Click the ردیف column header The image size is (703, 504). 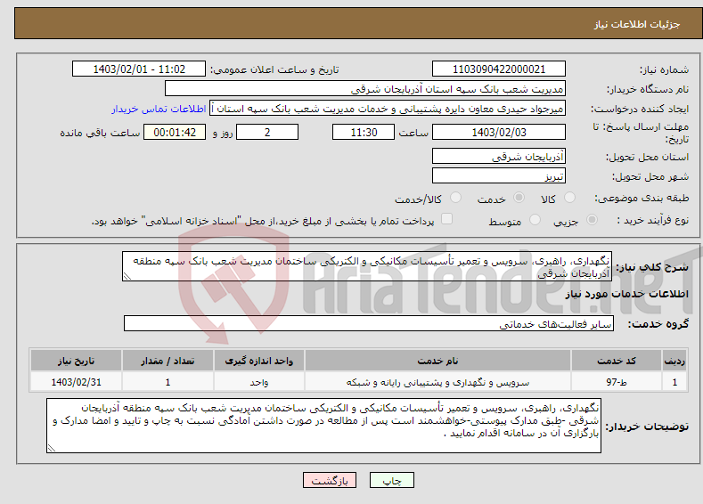click(674, 361)
